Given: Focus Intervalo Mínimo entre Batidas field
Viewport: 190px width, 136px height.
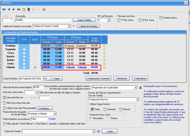Looking at the screenshot, I should (38, 87).
